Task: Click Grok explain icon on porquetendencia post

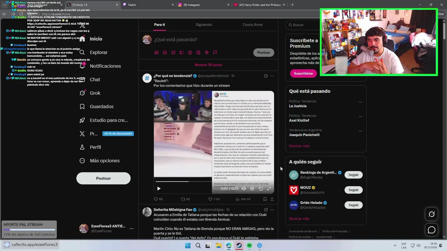Action: point(266,76)
